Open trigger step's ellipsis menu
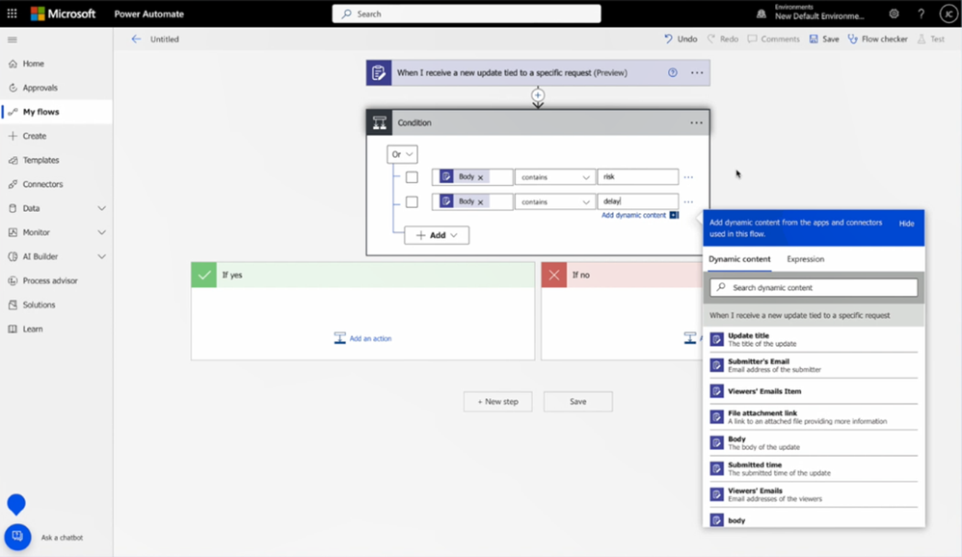The image size is (962, 557). (x=697, y=72)
